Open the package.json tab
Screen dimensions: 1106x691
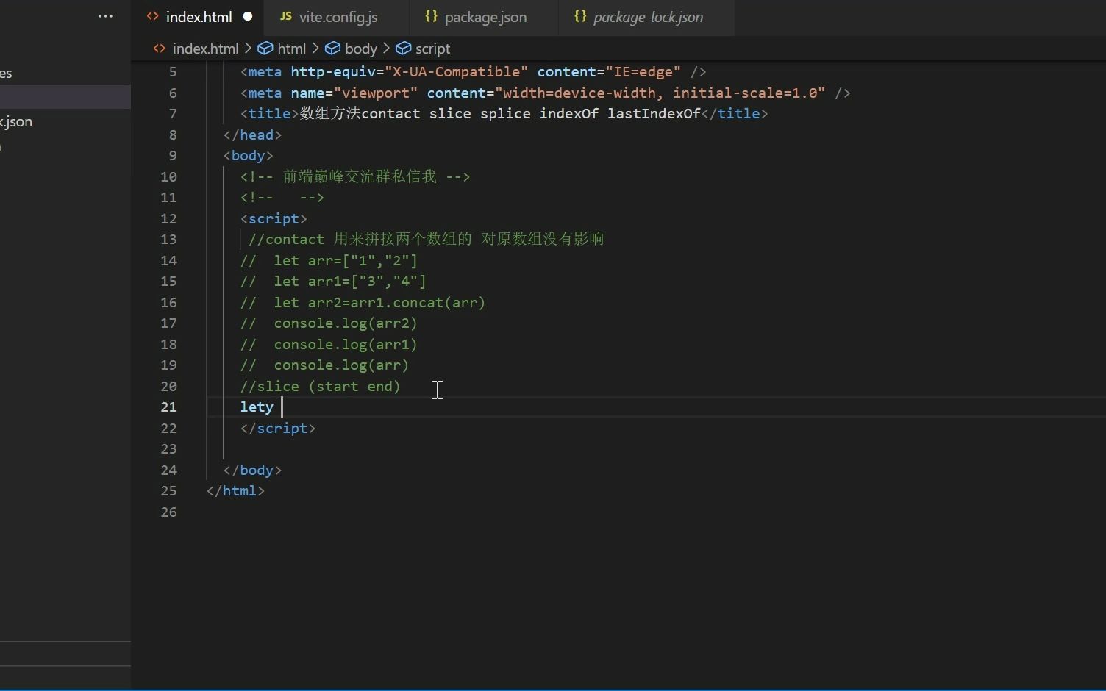[x=485, y=17]
